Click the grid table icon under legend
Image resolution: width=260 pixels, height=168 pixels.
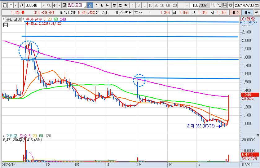(6, 25)
